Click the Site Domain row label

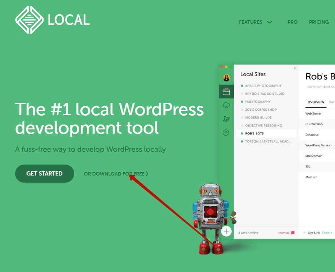pos(314,156)
